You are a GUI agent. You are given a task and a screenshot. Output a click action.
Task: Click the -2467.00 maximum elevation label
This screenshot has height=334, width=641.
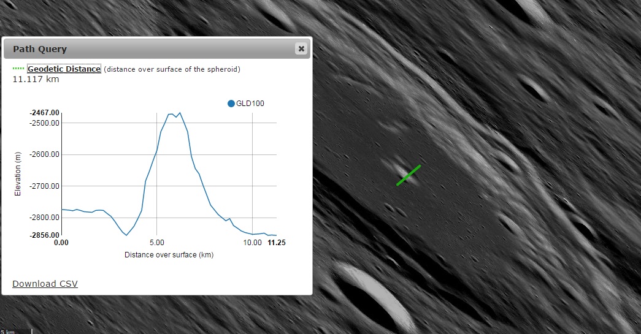click(45, 113)
